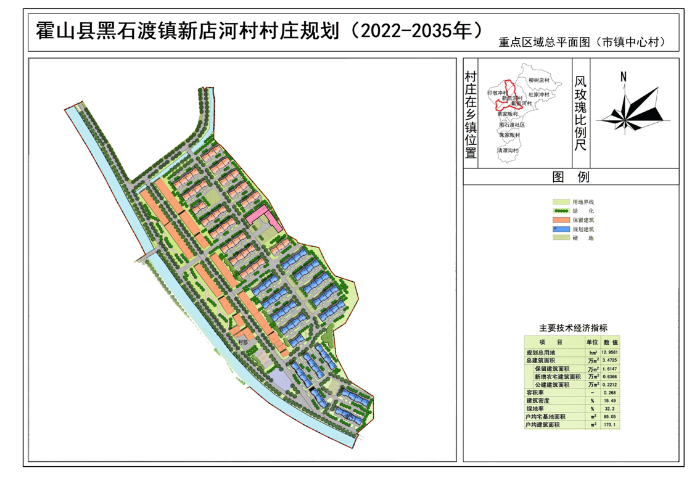
Task: Click the green 绿化 tree symbol in legend
Action: 561,211
